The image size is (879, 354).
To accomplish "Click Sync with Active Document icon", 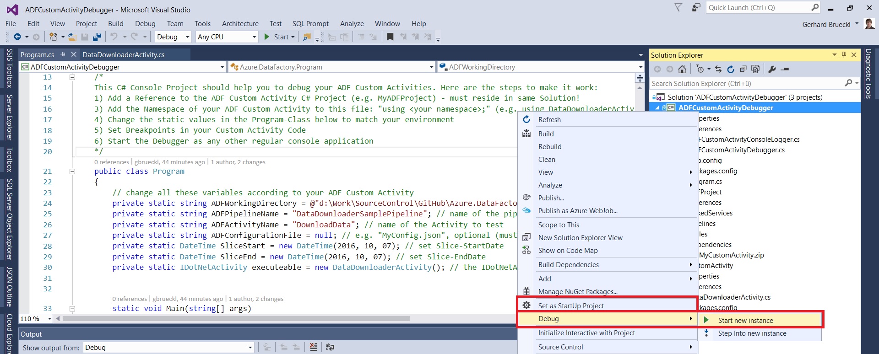I will click(x=718, y=69).
